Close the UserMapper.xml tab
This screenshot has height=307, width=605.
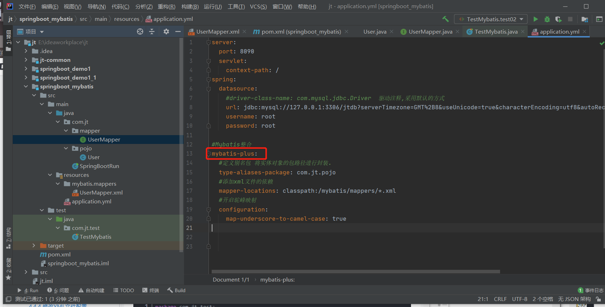tap(244, 31)
